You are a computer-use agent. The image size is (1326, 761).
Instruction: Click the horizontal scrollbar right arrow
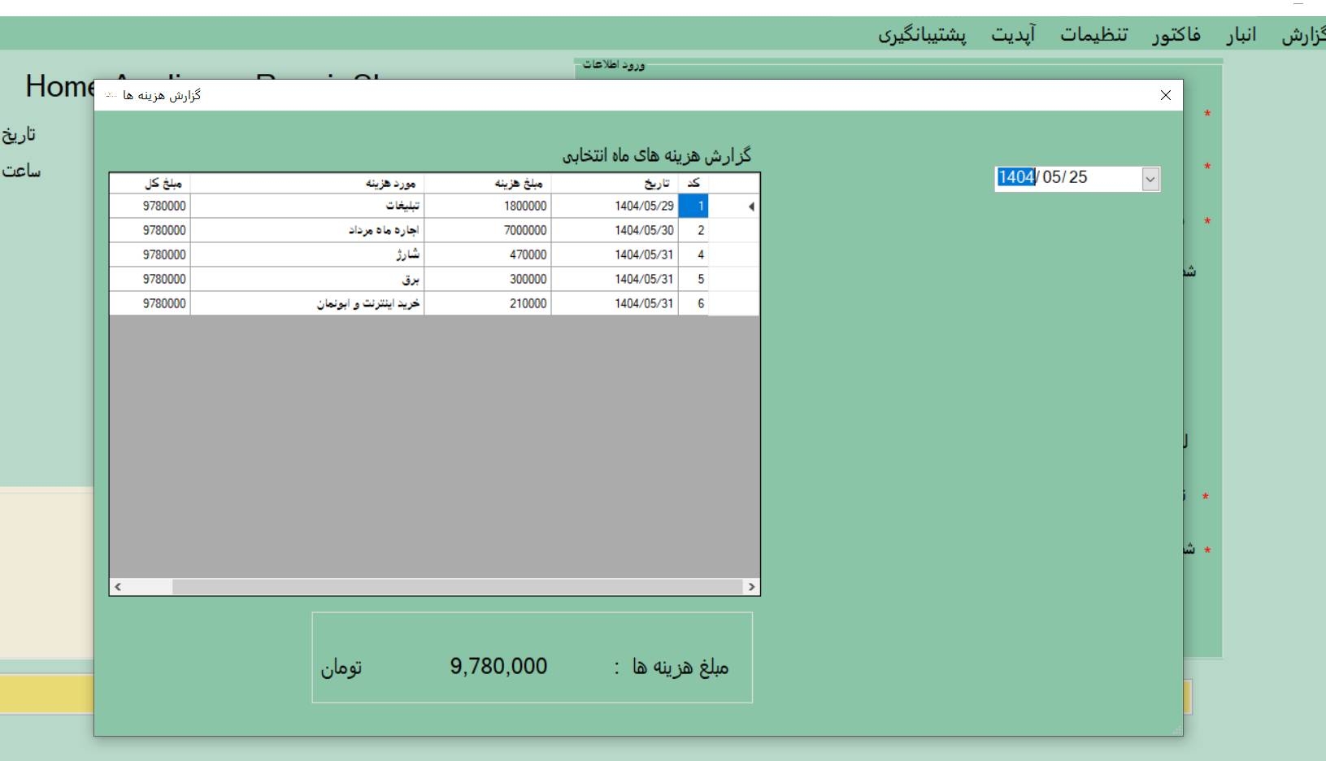751,587
